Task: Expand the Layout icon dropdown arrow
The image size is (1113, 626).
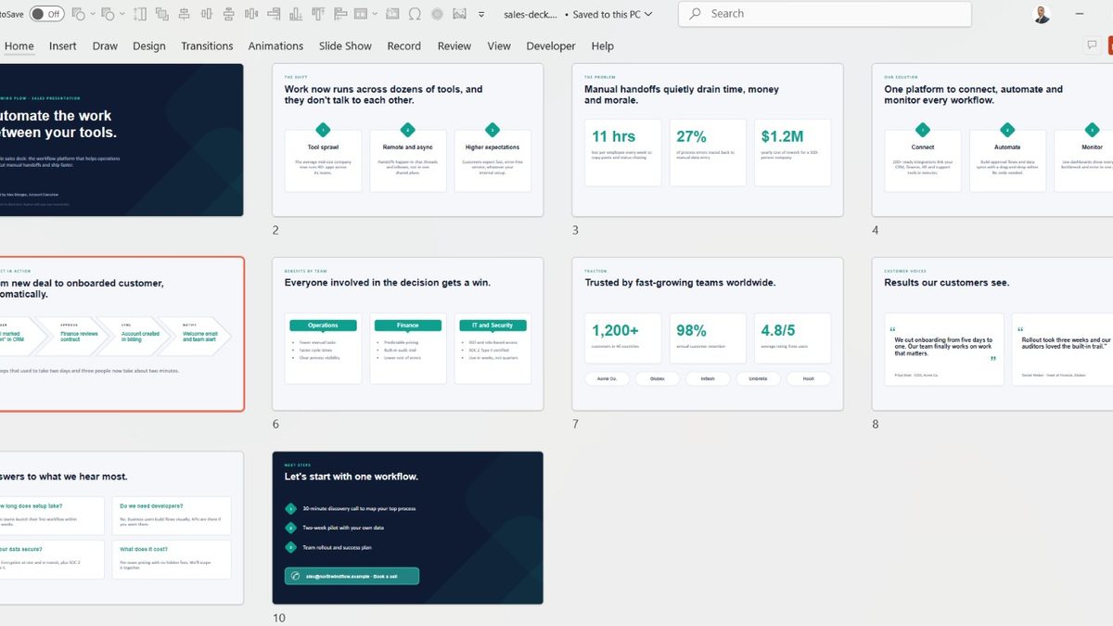Action: point(375,14)
